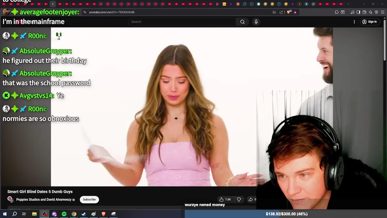Switch to the purple play-icon tab
Viewport: 387px width, 218px height.
(231, 4)
